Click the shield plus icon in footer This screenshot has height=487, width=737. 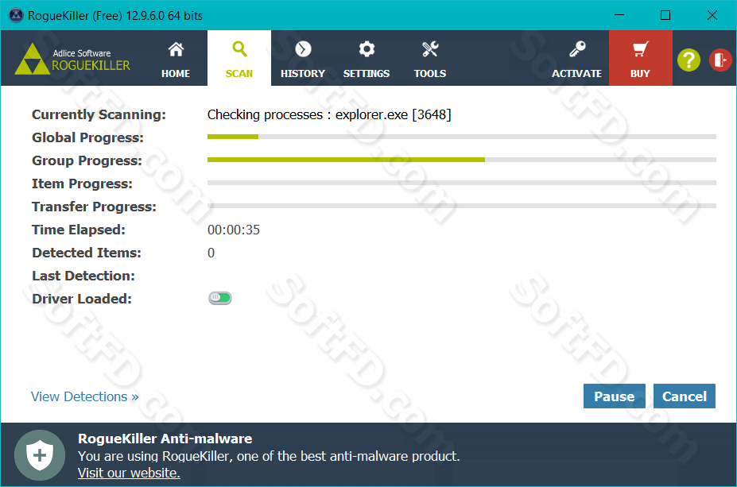coord(40,455)
